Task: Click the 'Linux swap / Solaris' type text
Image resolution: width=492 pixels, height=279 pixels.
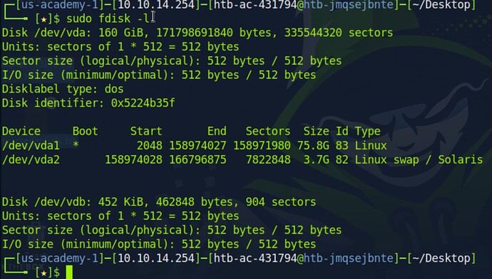Action: 419,159
